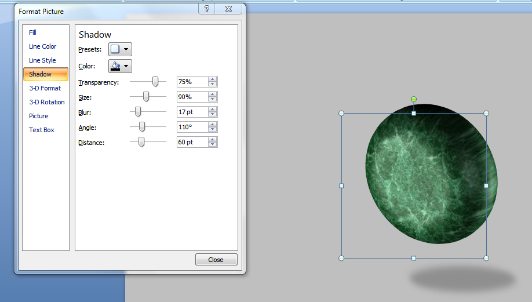Open the shadow Color picker dropdown
The width and height of the screenshot is (532, 302).
point(120,66)
